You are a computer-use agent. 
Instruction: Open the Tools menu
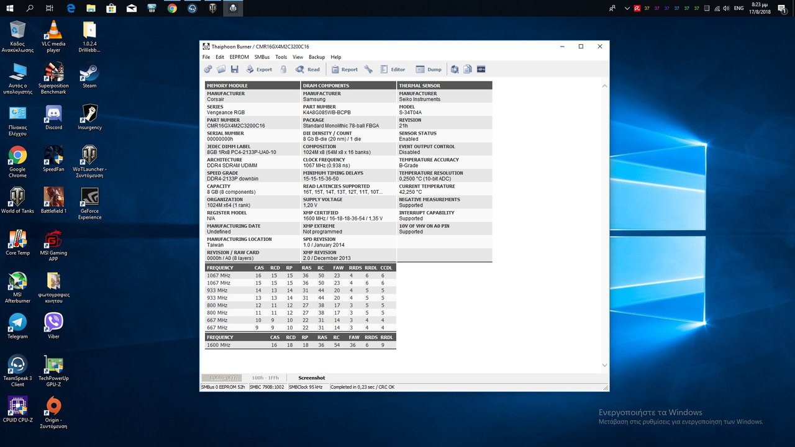point(281,57)
